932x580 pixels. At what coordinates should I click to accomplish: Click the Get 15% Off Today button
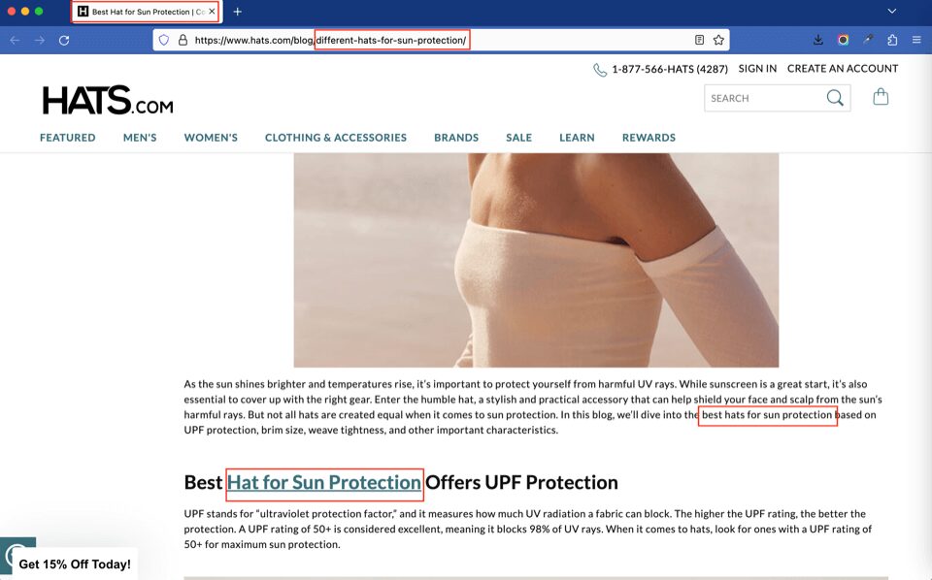tap(75, 564)
